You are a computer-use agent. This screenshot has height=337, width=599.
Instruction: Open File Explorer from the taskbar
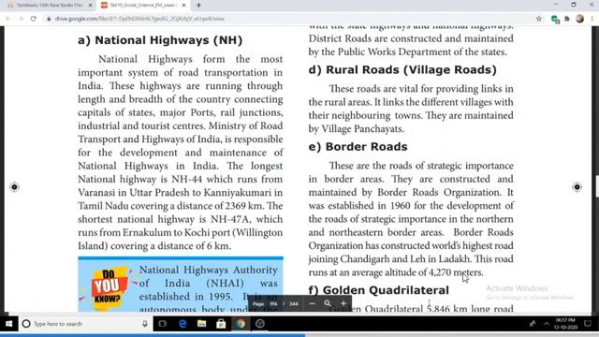(x=202, y=324)
